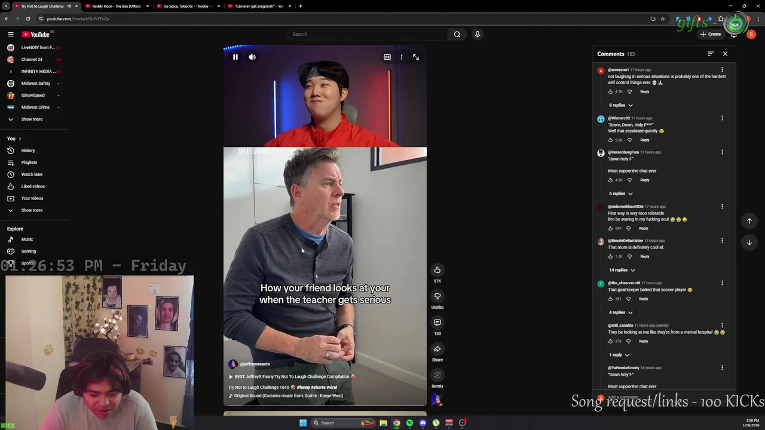Open Playlists in the sidebar
This screenshot has width=765, height=430.
(x=29, y=162)
